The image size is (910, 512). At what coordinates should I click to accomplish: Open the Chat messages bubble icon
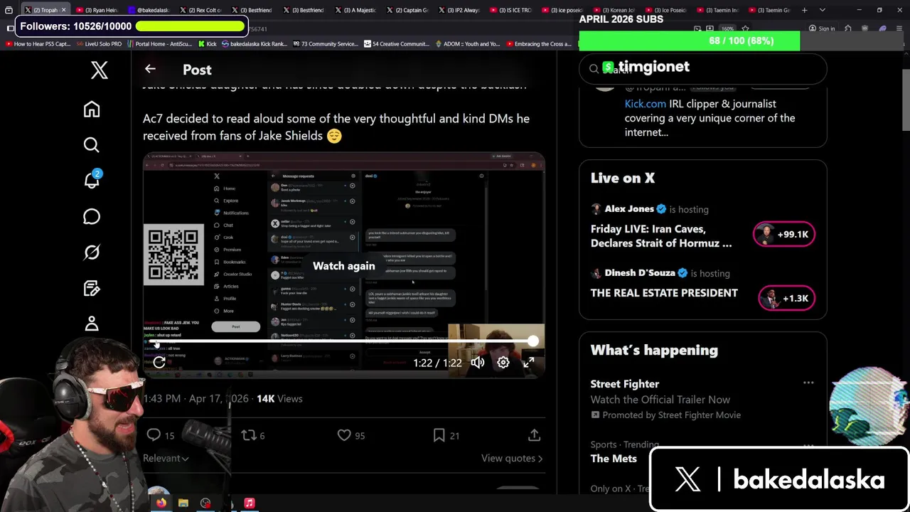(92, 216)
